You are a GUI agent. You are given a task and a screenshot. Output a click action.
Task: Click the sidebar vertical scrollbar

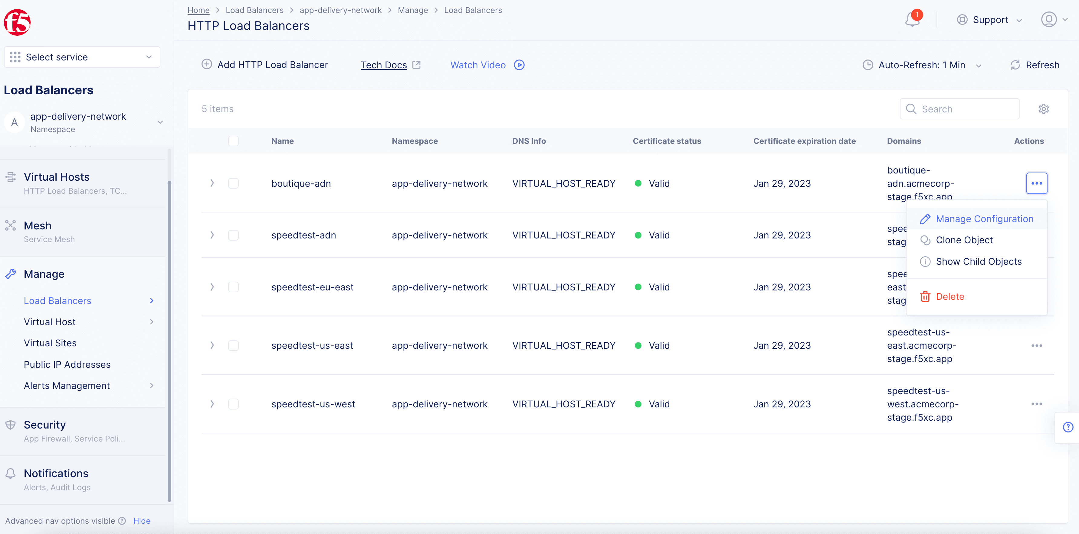169,341
